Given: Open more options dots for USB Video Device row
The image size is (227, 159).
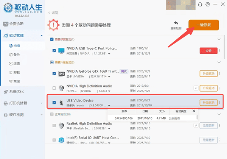Looking at the screenshot, I should (219, 103).
